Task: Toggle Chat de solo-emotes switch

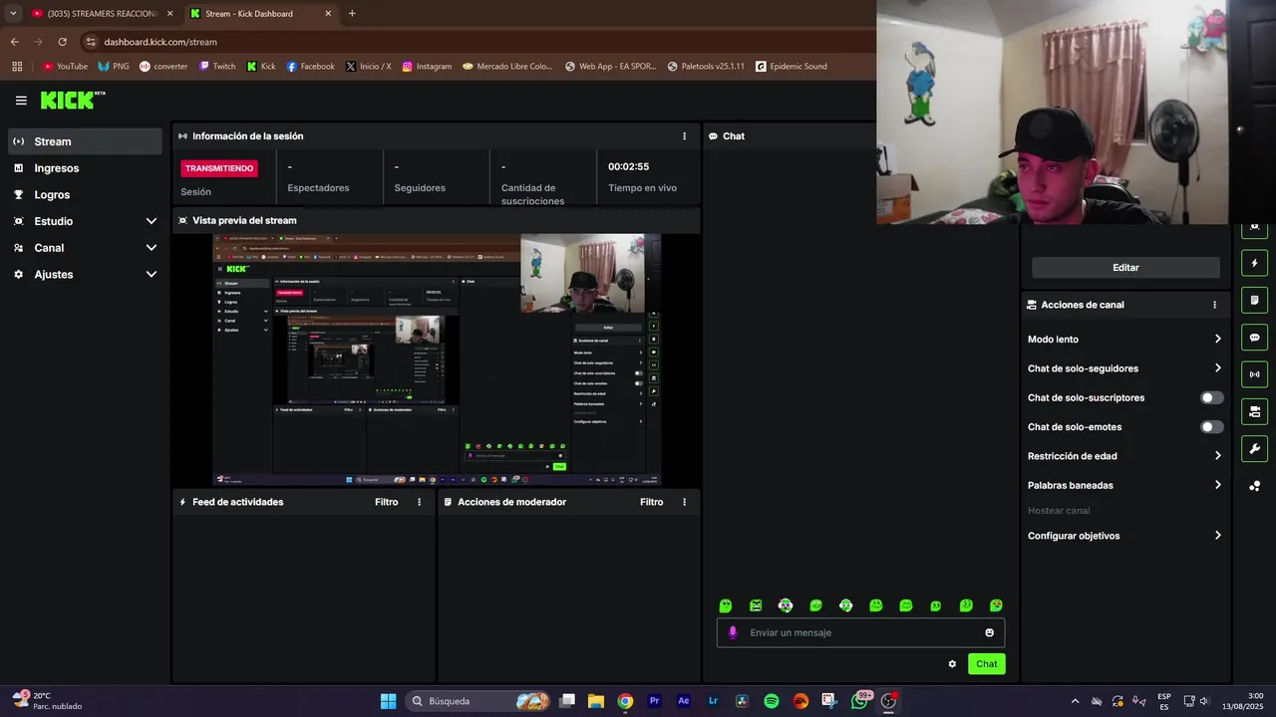Action: (x=1211, y=427)
